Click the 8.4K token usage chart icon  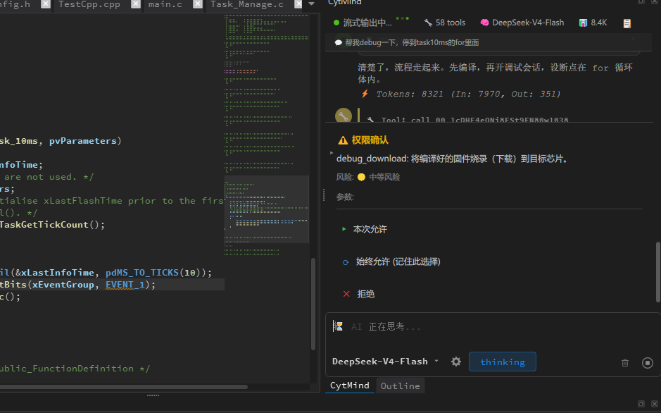584,23
